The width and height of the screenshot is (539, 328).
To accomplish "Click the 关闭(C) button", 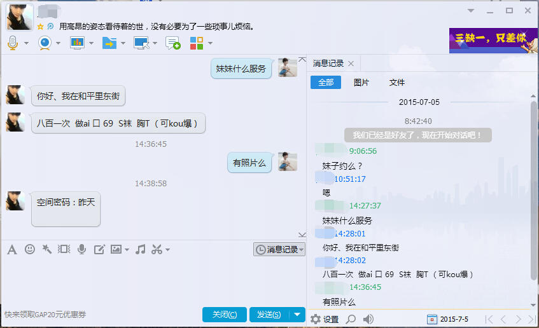I will pyautogui.click(x=225, y=314).
